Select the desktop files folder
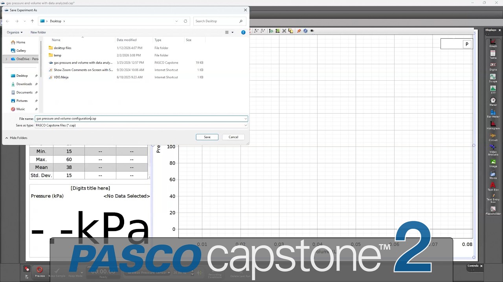This screenshot has height=282, width=503. pyautogui.click(x=62, y=48)
